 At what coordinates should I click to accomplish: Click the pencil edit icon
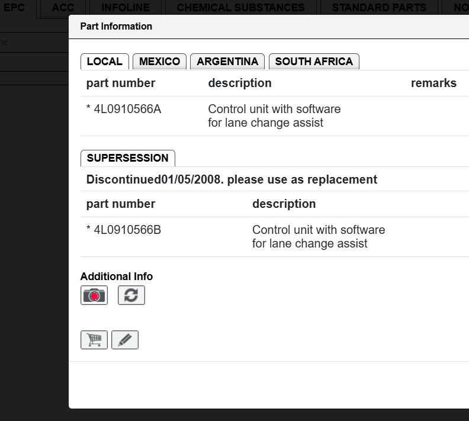(125, 340)
